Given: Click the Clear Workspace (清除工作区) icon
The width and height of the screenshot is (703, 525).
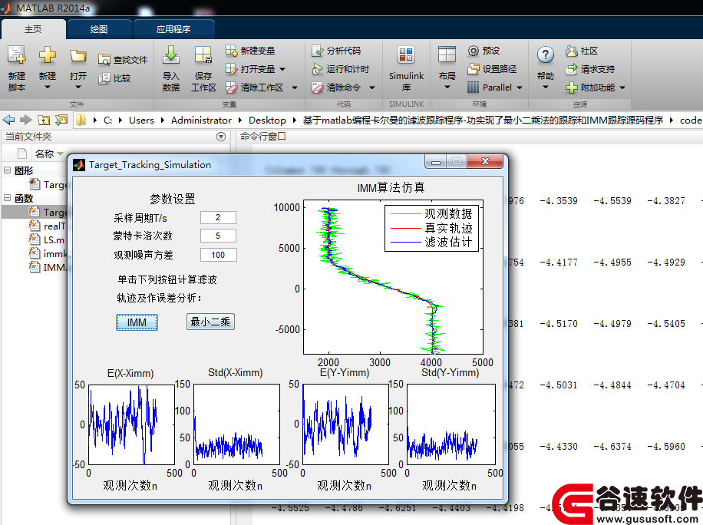Looking at the screenshot, I should [x=231, y=87].
